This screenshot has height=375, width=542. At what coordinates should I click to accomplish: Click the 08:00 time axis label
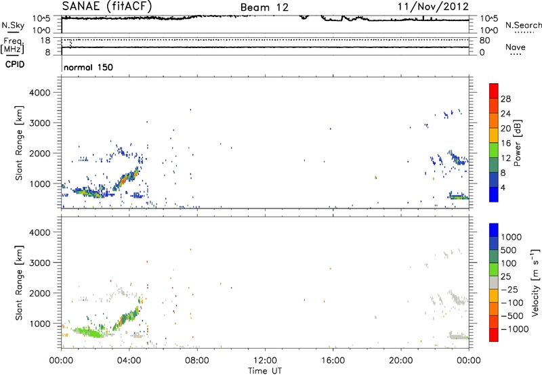[196, 361]
